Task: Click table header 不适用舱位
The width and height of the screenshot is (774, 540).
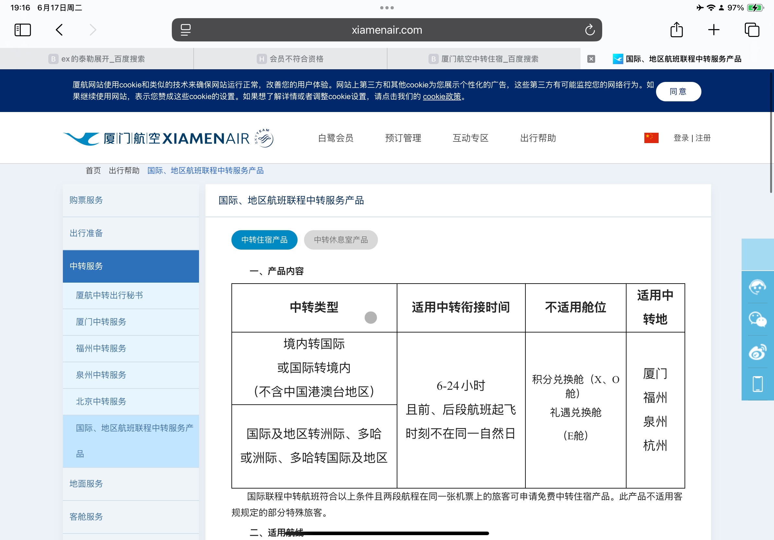Action: pyautogui.click(x=575, y=307)
